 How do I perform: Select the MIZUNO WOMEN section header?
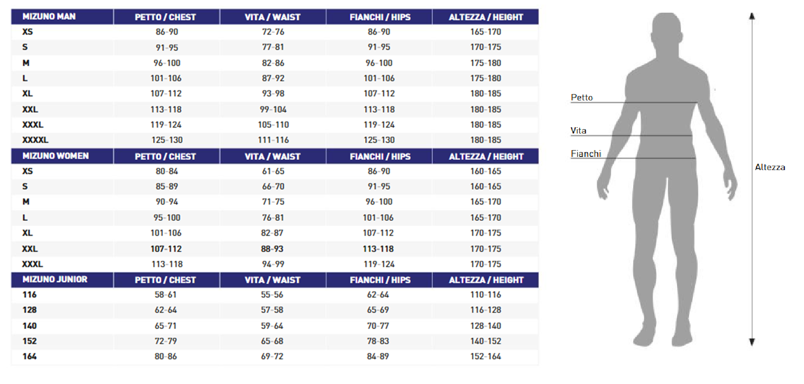[55, 156]
